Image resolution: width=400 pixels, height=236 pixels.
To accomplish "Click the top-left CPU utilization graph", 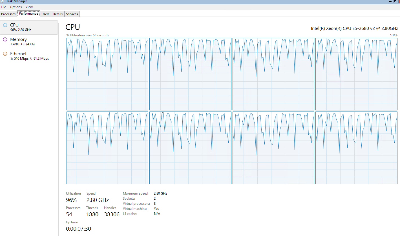I will pos(107,74).
